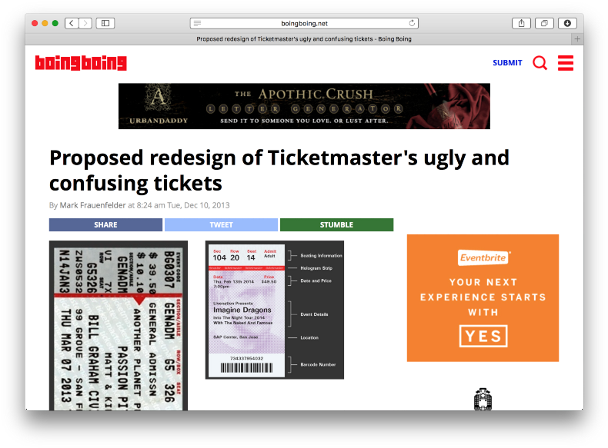Screen dimensions: 608x448
Task: Open the Apothic Crush banner ad
Action: pyautogui.click(x=304, y=106)
